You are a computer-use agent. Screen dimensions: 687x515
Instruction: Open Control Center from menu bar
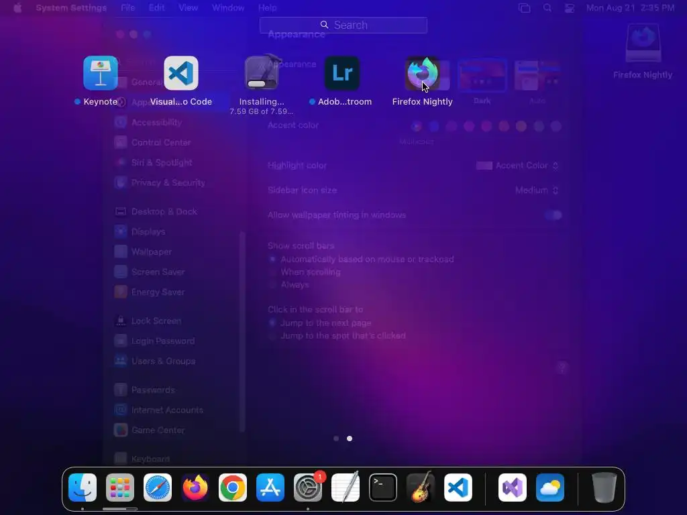[x=570, y=8]
